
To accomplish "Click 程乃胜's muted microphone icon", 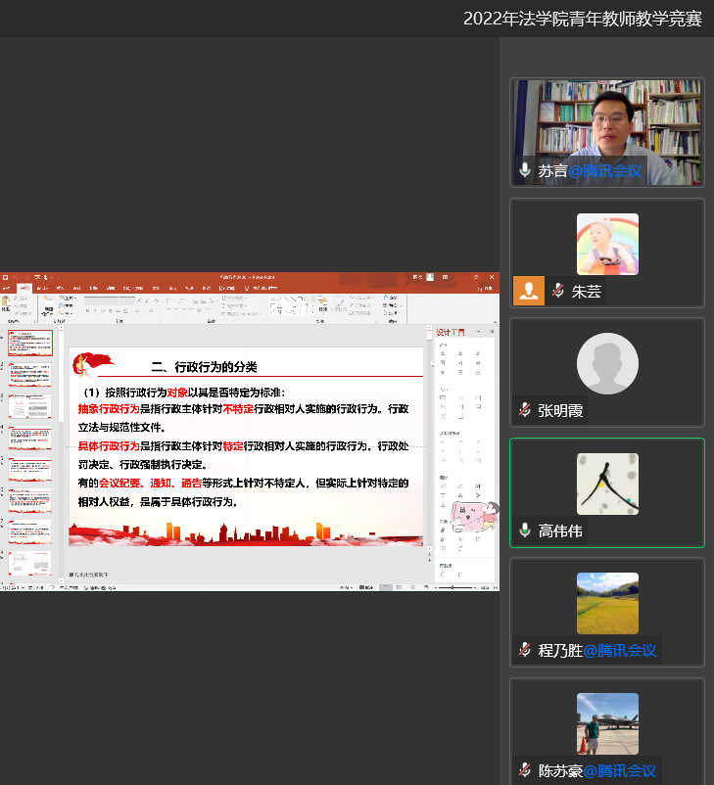I will point(525,650).
